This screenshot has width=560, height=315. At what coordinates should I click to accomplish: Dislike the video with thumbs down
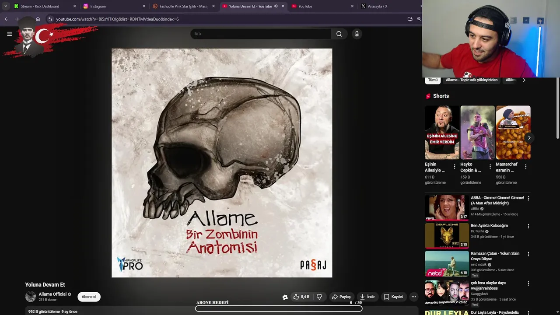click(x=319, y=297)
